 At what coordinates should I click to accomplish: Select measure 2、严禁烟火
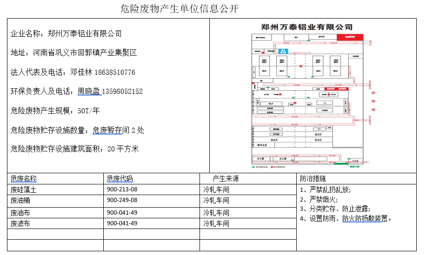coord(319,199)
